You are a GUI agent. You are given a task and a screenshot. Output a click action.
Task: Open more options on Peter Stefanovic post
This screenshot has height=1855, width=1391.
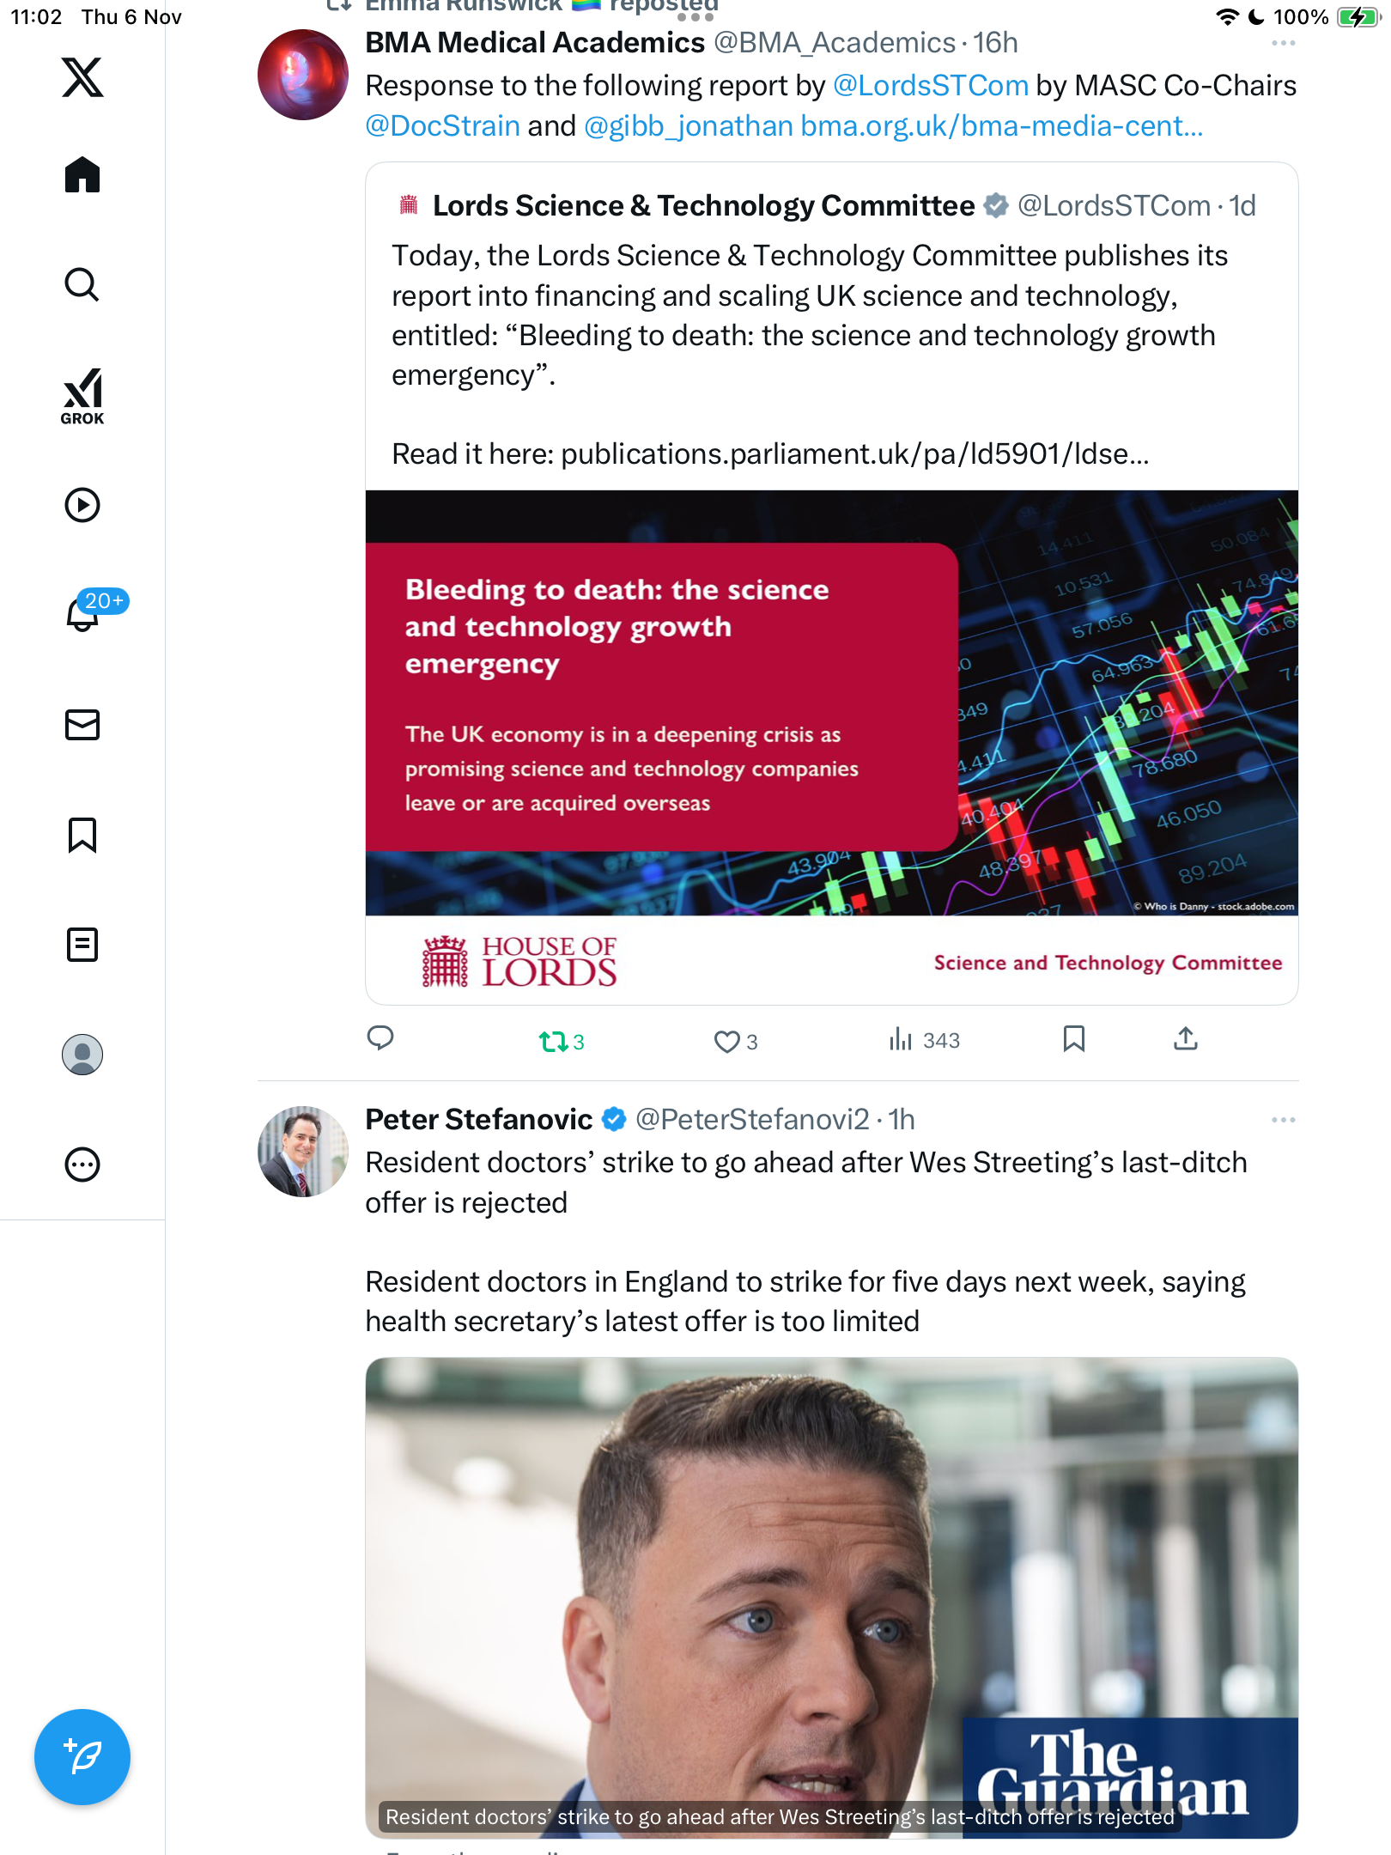pyautogui.click(x=1283, y=1120)
